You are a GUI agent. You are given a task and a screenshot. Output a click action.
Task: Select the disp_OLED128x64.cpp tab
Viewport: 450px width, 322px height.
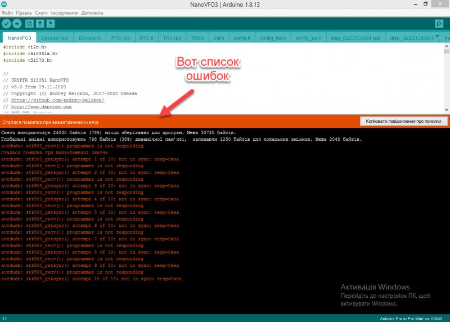360,38
